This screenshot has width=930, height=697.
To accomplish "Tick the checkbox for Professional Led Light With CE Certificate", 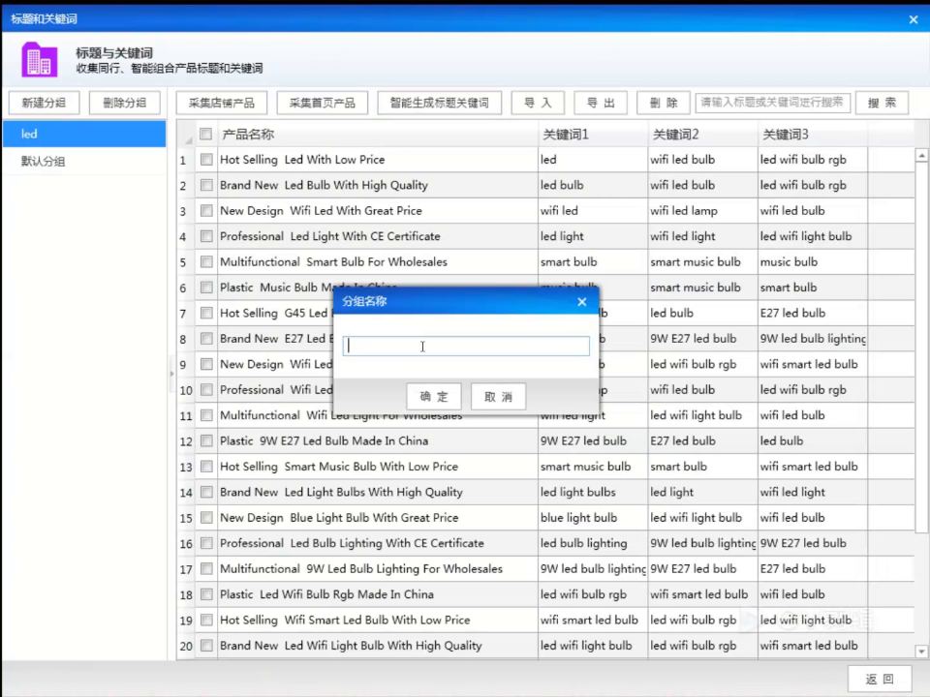I will pos(206,236).
